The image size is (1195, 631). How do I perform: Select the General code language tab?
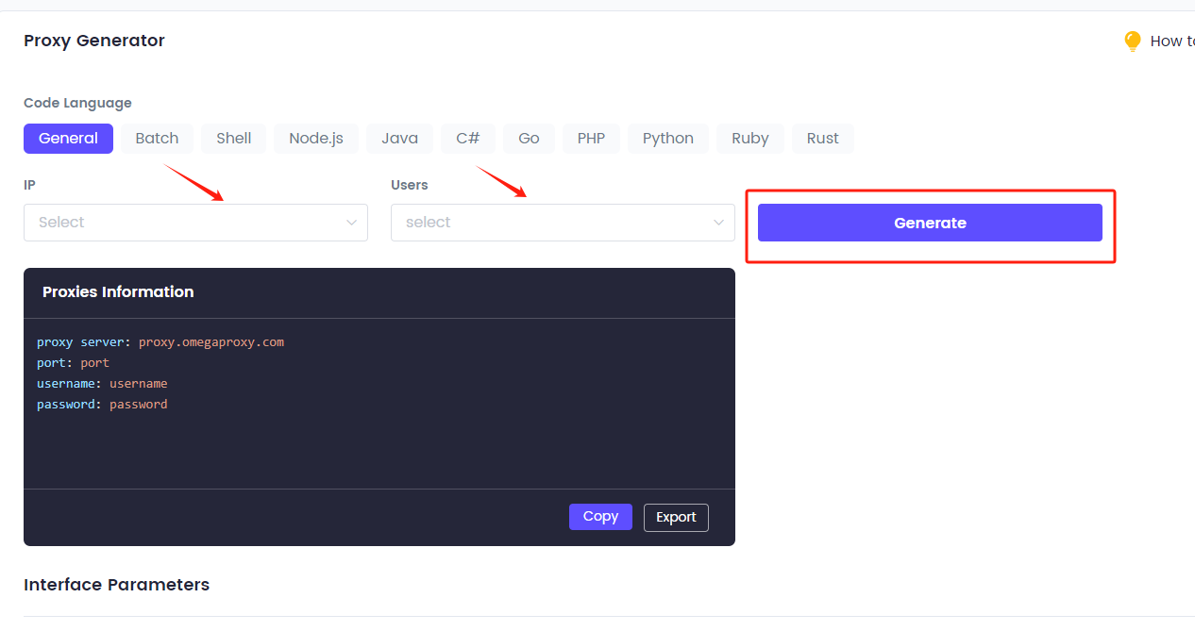click(x=68, y=139)
